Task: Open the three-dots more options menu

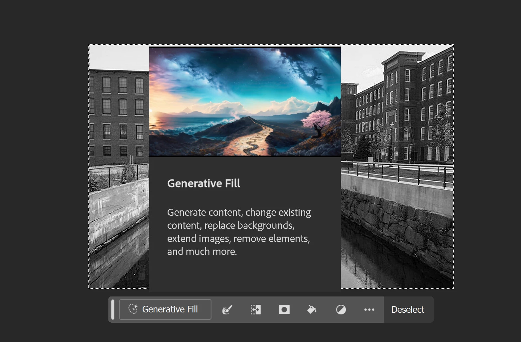Action: click(x=369, y=310)
